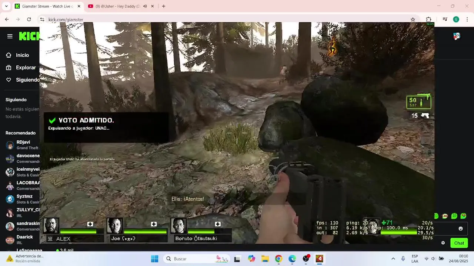
Task: Click the ALEX player name in HUD
Action: click(63, 239)
